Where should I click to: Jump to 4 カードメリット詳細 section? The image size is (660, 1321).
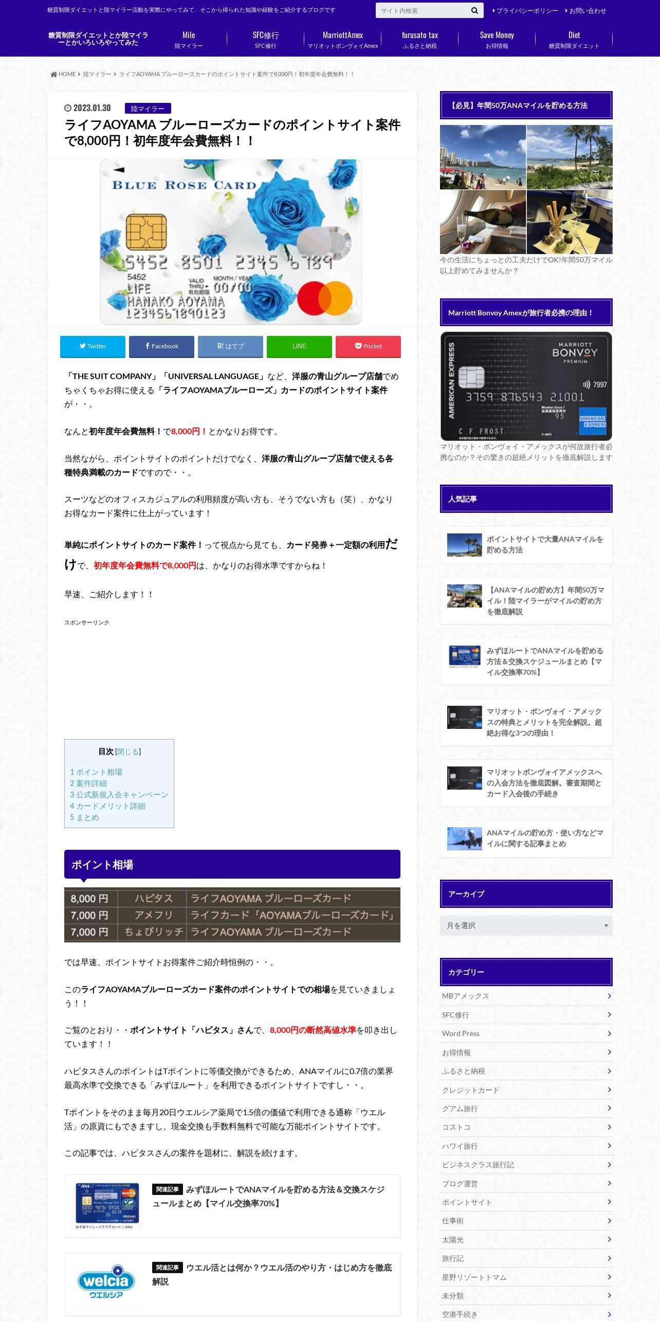[x=107, y=806]
